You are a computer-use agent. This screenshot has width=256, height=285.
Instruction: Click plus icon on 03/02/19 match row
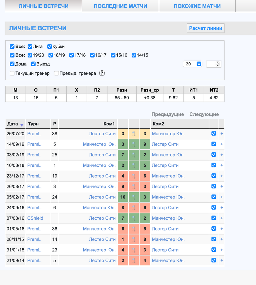pyautogui.click(x=222, y=155)
